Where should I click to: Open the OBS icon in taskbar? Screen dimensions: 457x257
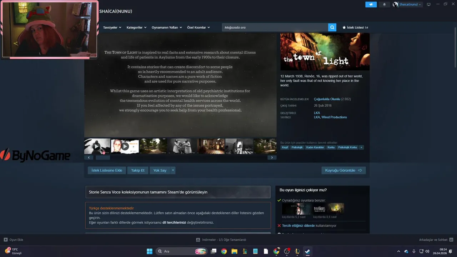click(287, 251)
